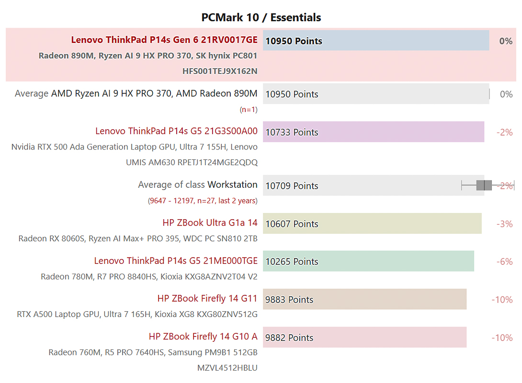Click the Nvidia RTX 500 Ada Generation specs line
This screenshot has width=522, height=383.
point(134,147)
